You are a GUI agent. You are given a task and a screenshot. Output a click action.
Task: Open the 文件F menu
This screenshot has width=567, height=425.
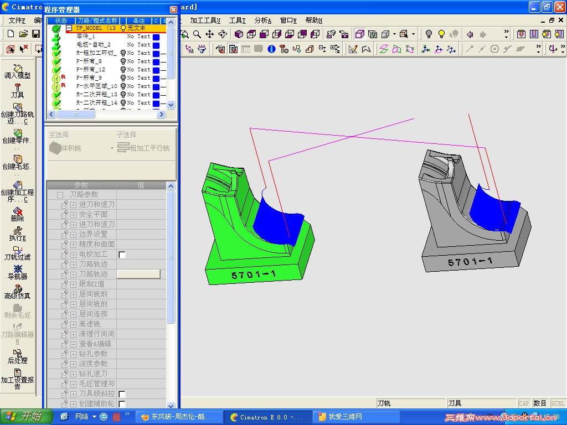pyautogui.click(x=17, y=20)
